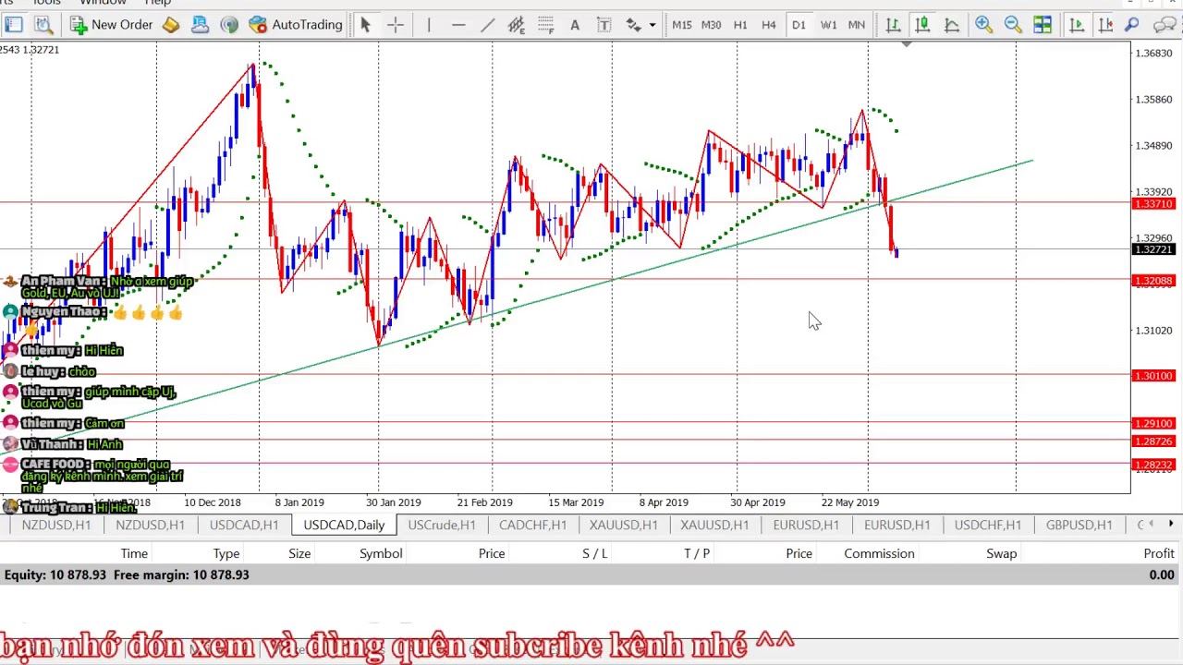Click the 30 Jan 2019 date label

coord(393,502)
